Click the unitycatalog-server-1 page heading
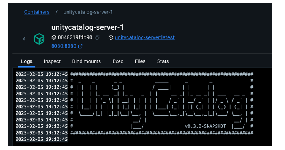This screenshot has height=150, width=285. pyautogui.click(x=87, y=27)
